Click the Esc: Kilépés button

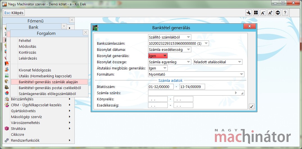[14, 13]
